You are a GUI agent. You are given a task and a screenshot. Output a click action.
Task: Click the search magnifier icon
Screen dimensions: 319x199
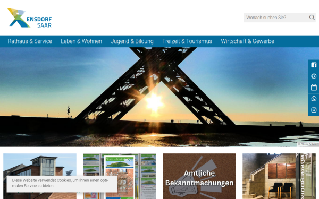[312, 18]
